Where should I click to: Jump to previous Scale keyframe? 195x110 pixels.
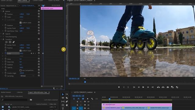(x=31, y=53)
